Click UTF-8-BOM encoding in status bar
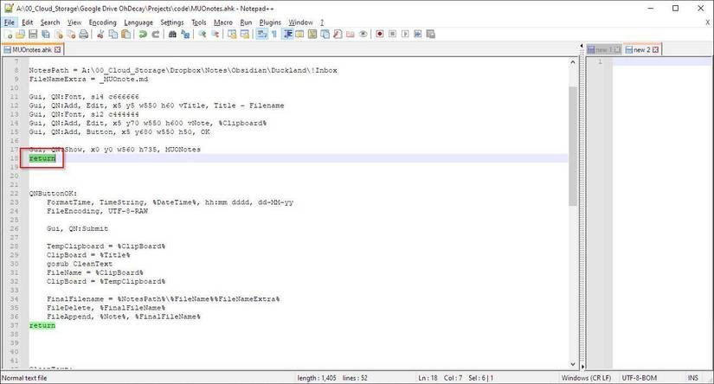 [x=640, y=378]
